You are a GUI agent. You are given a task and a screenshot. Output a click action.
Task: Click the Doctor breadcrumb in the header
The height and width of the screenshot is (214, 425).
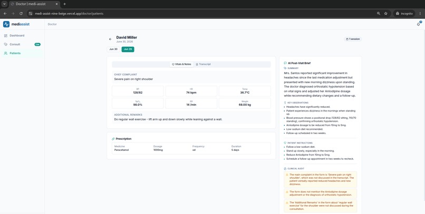pos(52,24)
